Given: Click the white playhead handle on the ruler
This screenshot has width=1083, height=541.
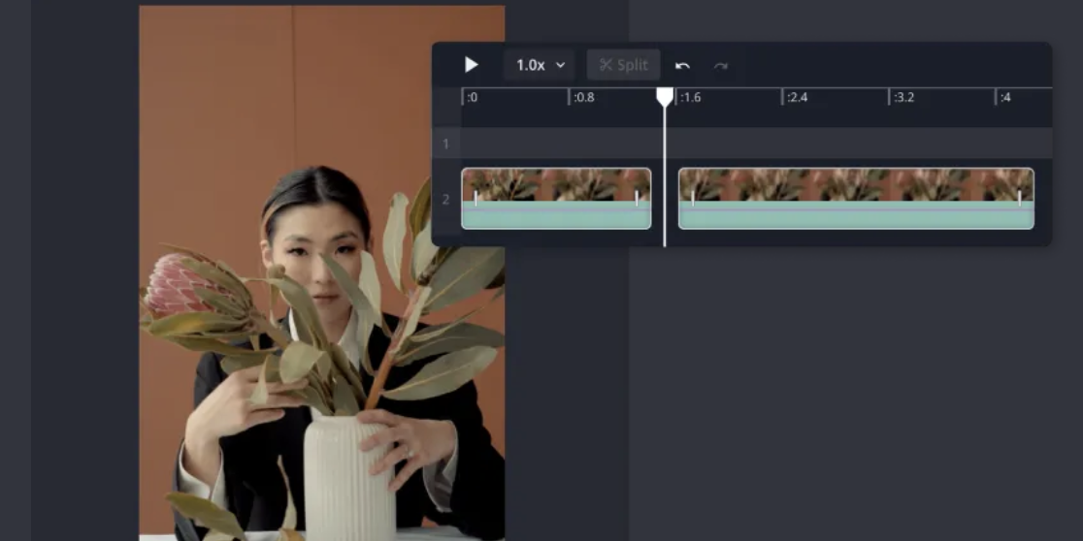Looking at the screenshot, I should [665, 96].
